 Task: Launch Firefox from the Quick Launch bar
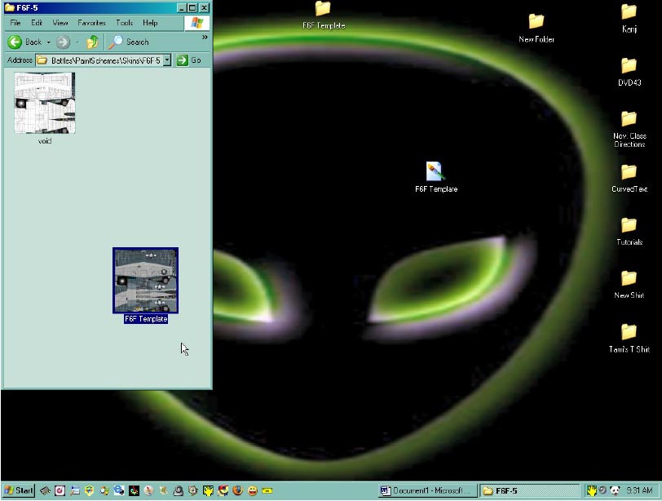(x=237, y=490)
